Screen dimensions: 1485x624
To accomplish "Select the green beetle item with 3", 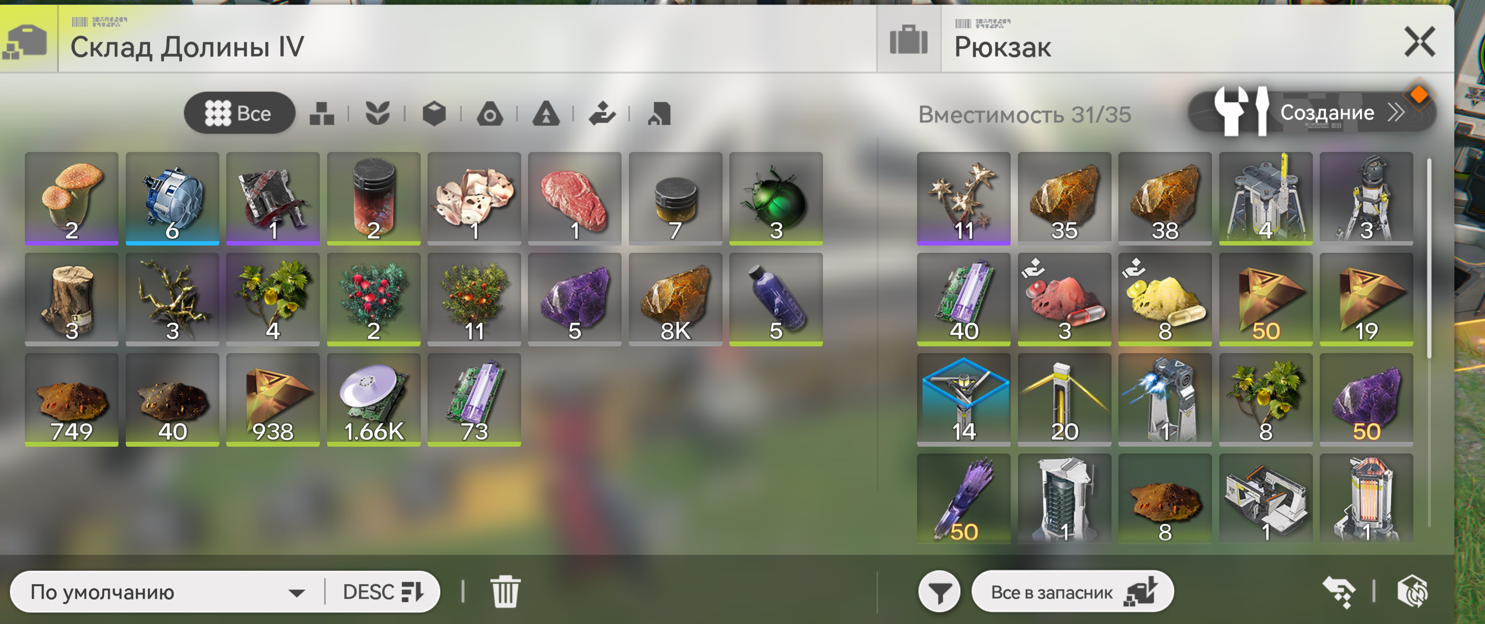I will 775,198.
